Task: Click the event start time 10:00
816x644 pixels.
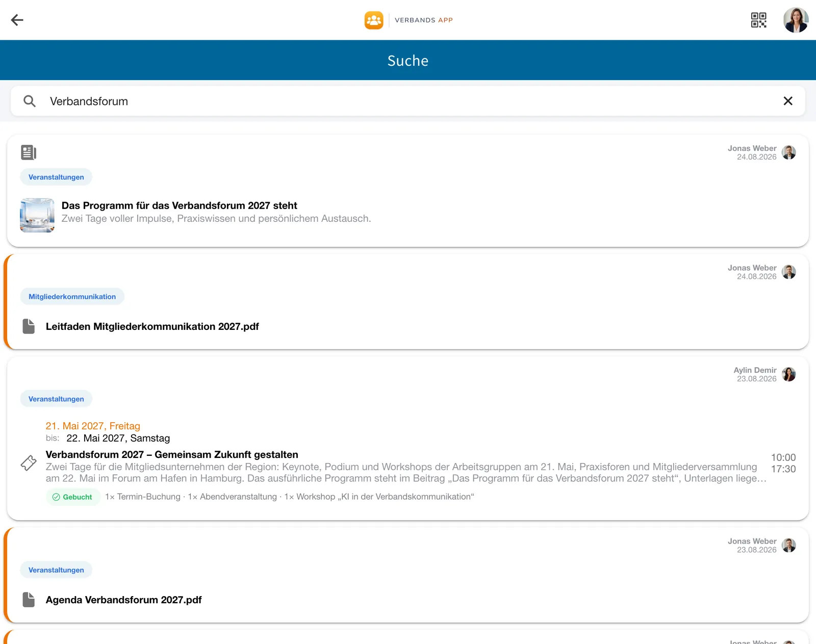Action: pyautogui.click(x=783, y=457)
